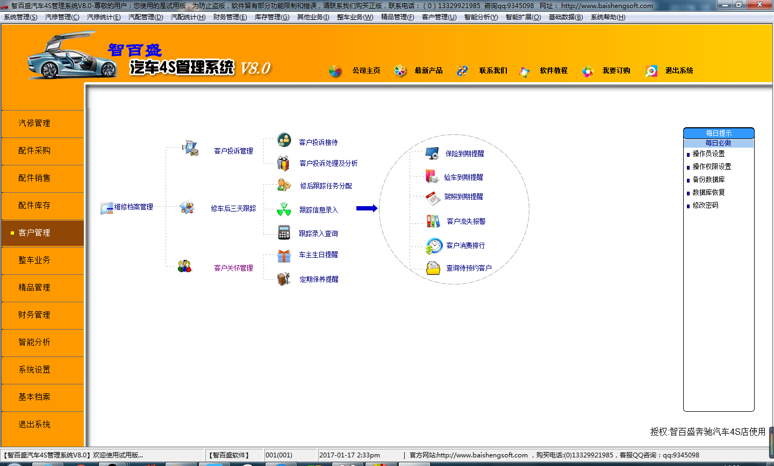Select 客户管理 in left sidebar
This screenshot has width=774, height=466.
click(x=42, y=233)
